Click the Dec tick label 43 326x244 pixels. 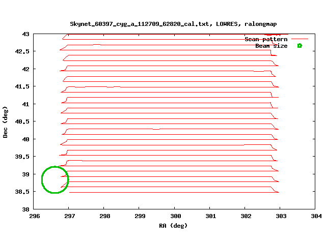26,34
